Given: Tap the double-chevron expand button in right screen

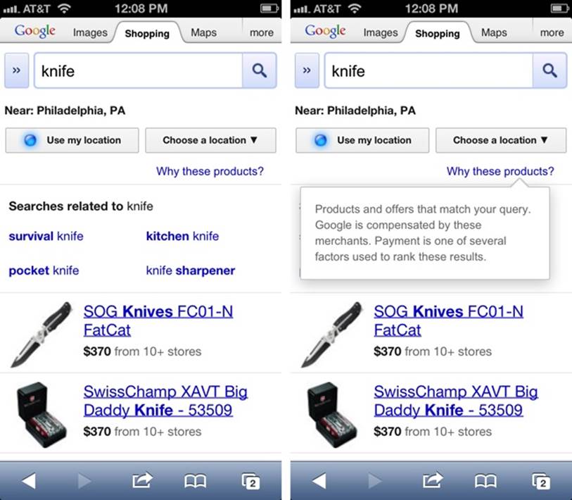Looking at the screenshot, I should point(307,70).
